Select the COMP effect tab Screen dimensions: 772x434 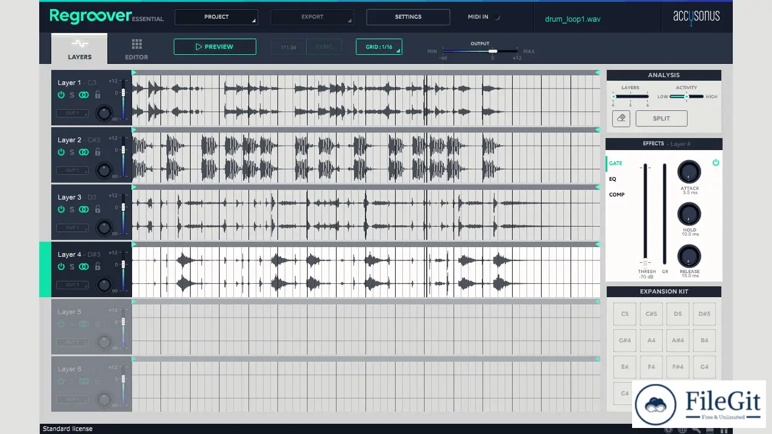[616, 195]
